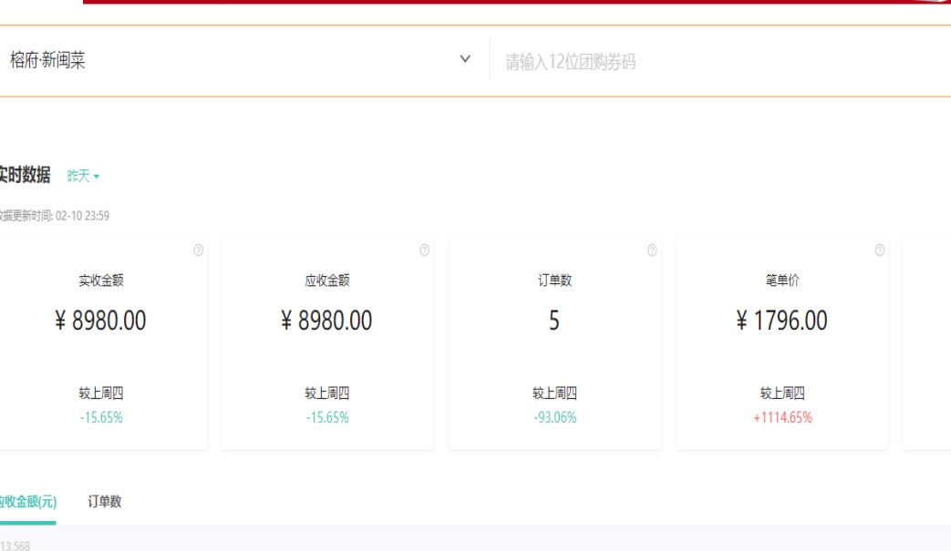This screenshot has height=551, width=951.
Task: Open the 昨天 date range dropdown
Action: click(83, 176)
